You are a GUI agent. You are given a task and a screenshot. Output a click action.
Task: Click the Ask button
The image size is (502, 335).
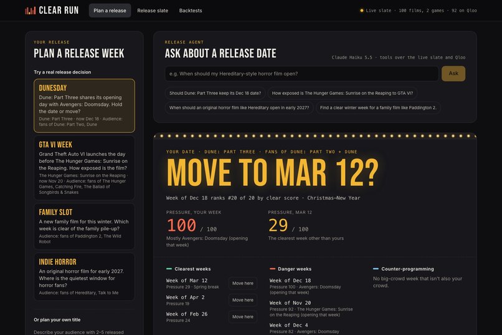(x=453, y=74)
